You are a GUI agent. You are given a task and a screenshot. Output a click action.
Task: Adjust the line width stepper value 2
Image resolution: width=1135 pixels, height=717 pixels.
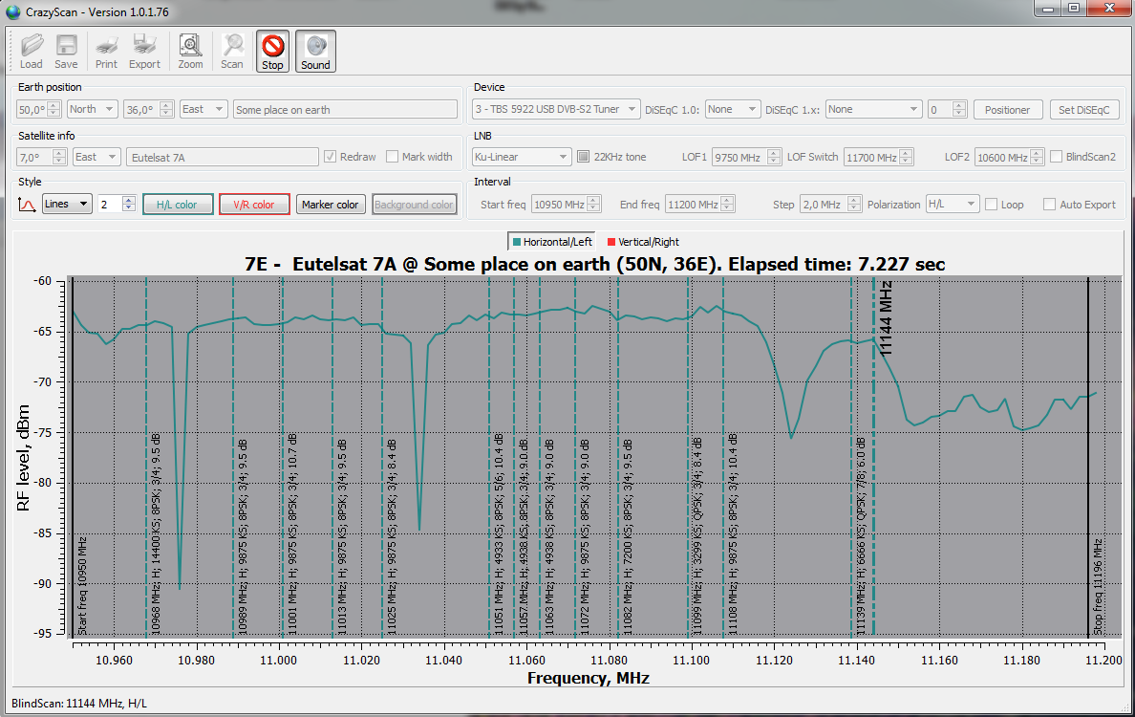coord(129,205)
